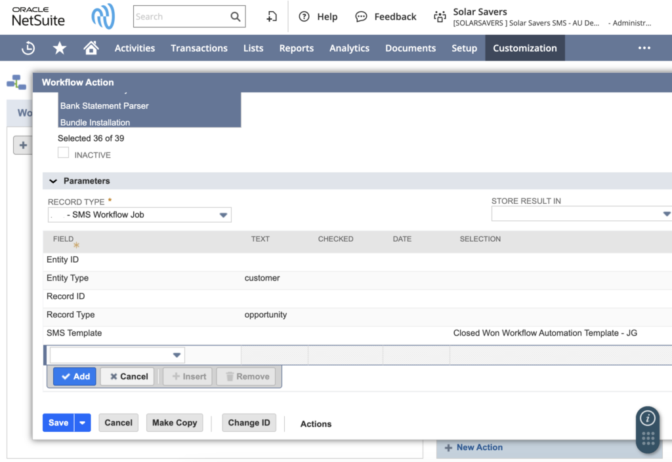Click the Solar Savers role switcher icon
The height and width of the screenshot is (462, 672).
(440, 16)
